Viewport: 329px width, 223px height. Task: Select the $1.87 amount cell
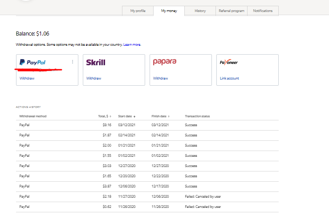point(107,135)
